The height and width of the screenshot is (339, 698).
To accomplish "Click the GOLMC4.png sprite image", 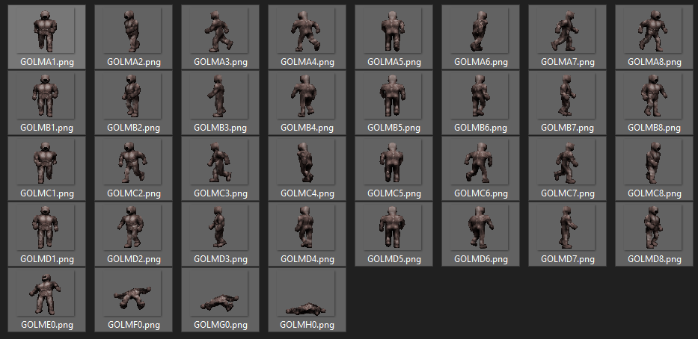I will (306, 162).
